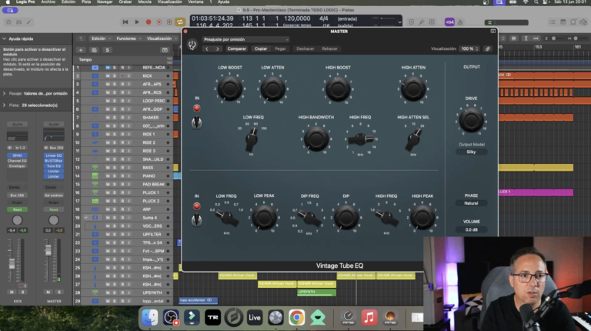Mute the ARP track

pos(108,209)
